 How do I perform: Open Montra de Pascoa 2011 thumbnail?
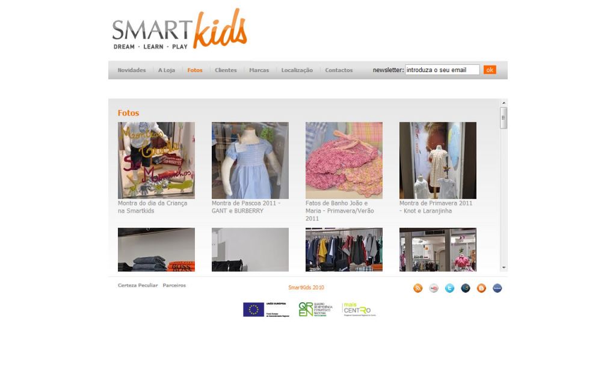point(250,160)
